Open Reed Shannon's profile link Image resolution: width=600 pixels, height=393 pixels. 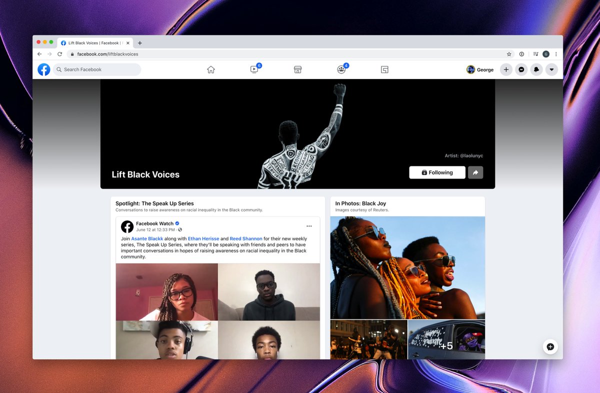pos(245,239)
